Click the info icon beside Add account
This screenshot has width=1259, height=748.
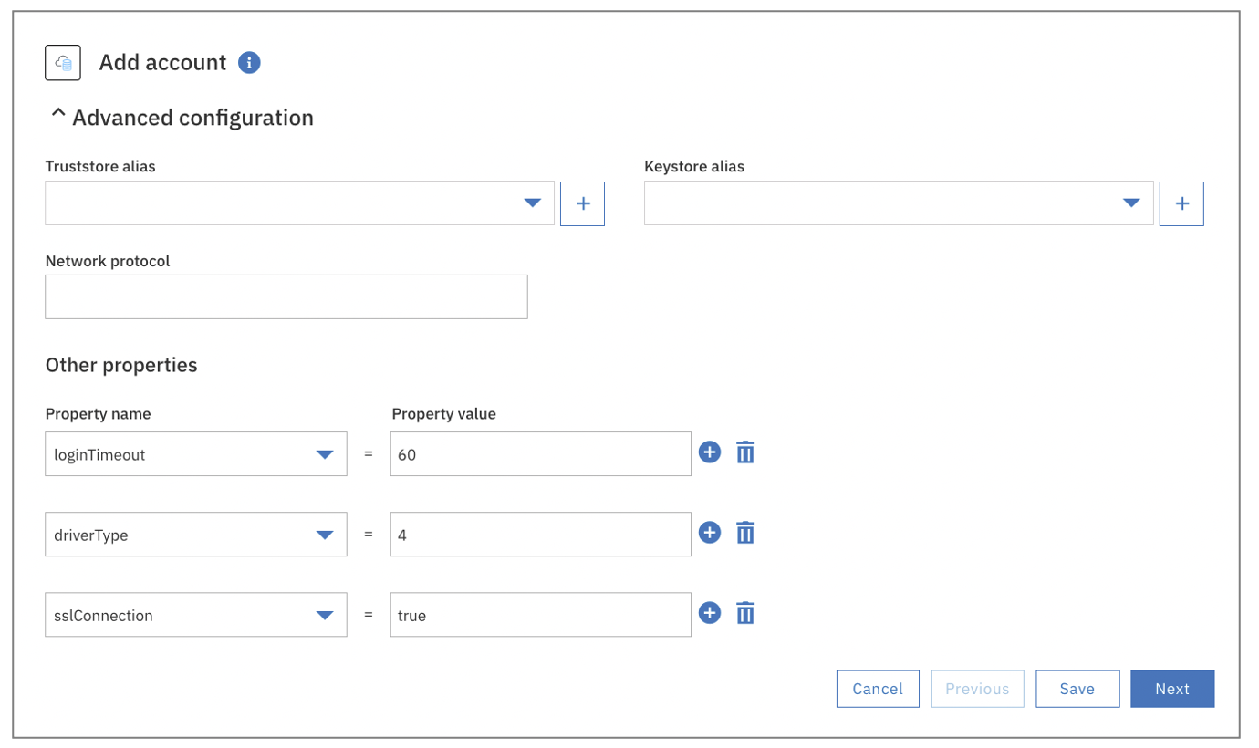(249, 62)
